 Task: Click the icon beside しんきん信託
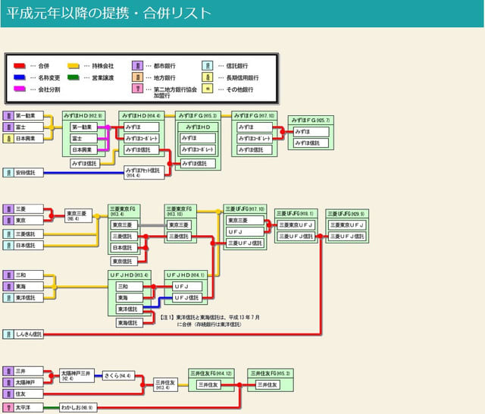[x=8, y=334]
